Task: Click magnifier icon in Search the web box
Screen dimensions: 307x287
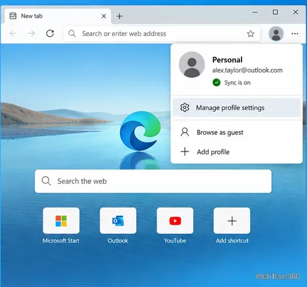Action: [x=46, y=181]
